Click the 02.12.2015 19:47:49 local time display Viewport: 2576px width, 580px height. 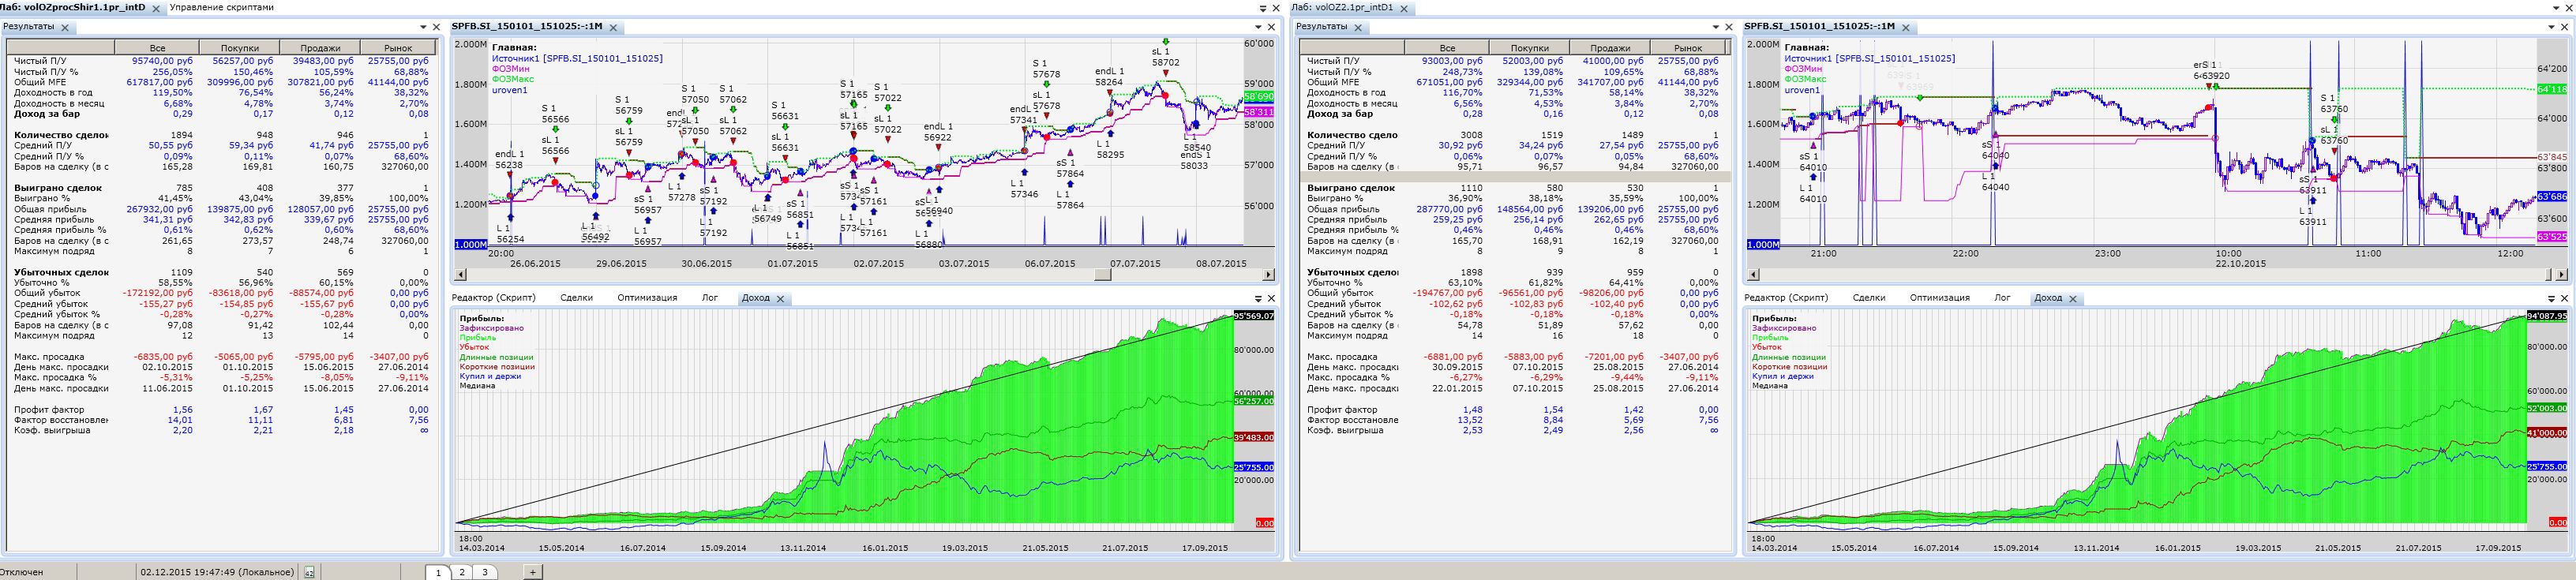click(x=217, y=572)
